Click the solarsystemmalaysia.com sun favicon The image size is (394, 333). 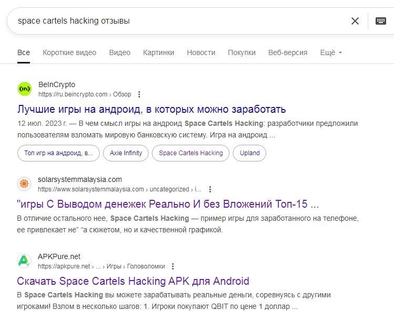pyautogui.click(x=24, y=184)
